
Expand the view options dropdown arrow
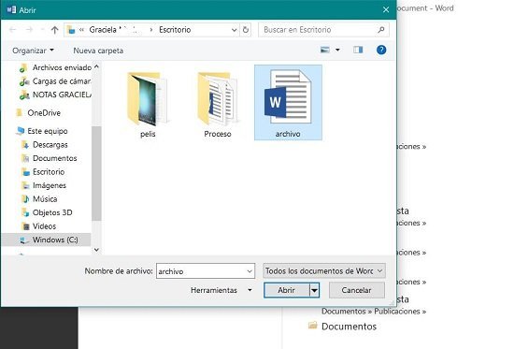(x=337, y=50)
